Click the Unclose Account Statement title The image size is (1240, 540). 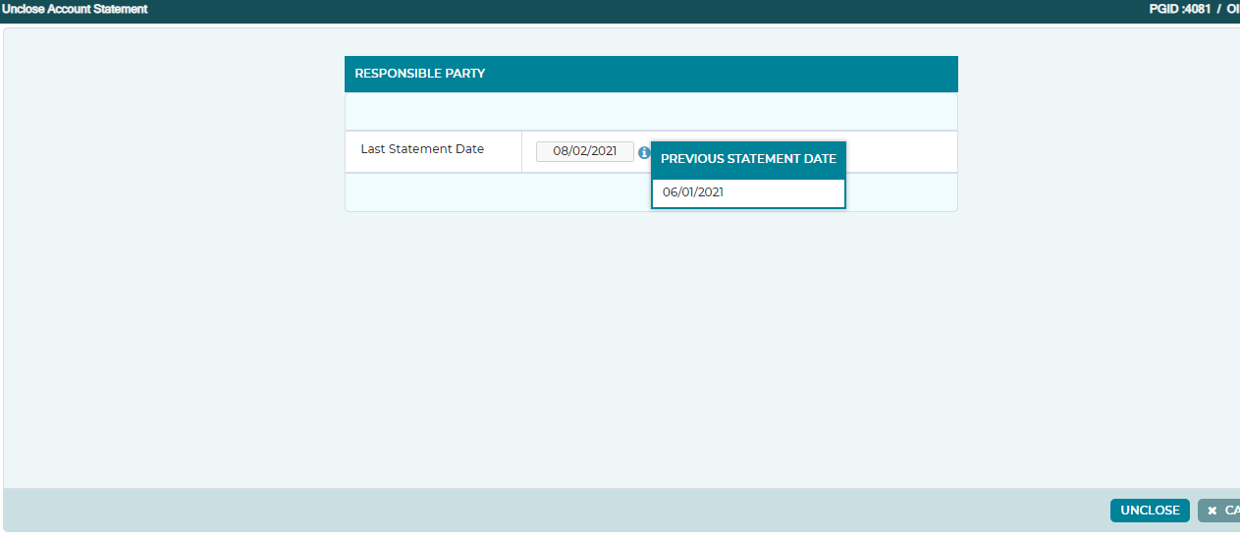pyautogui.click(x=76, y=9)
